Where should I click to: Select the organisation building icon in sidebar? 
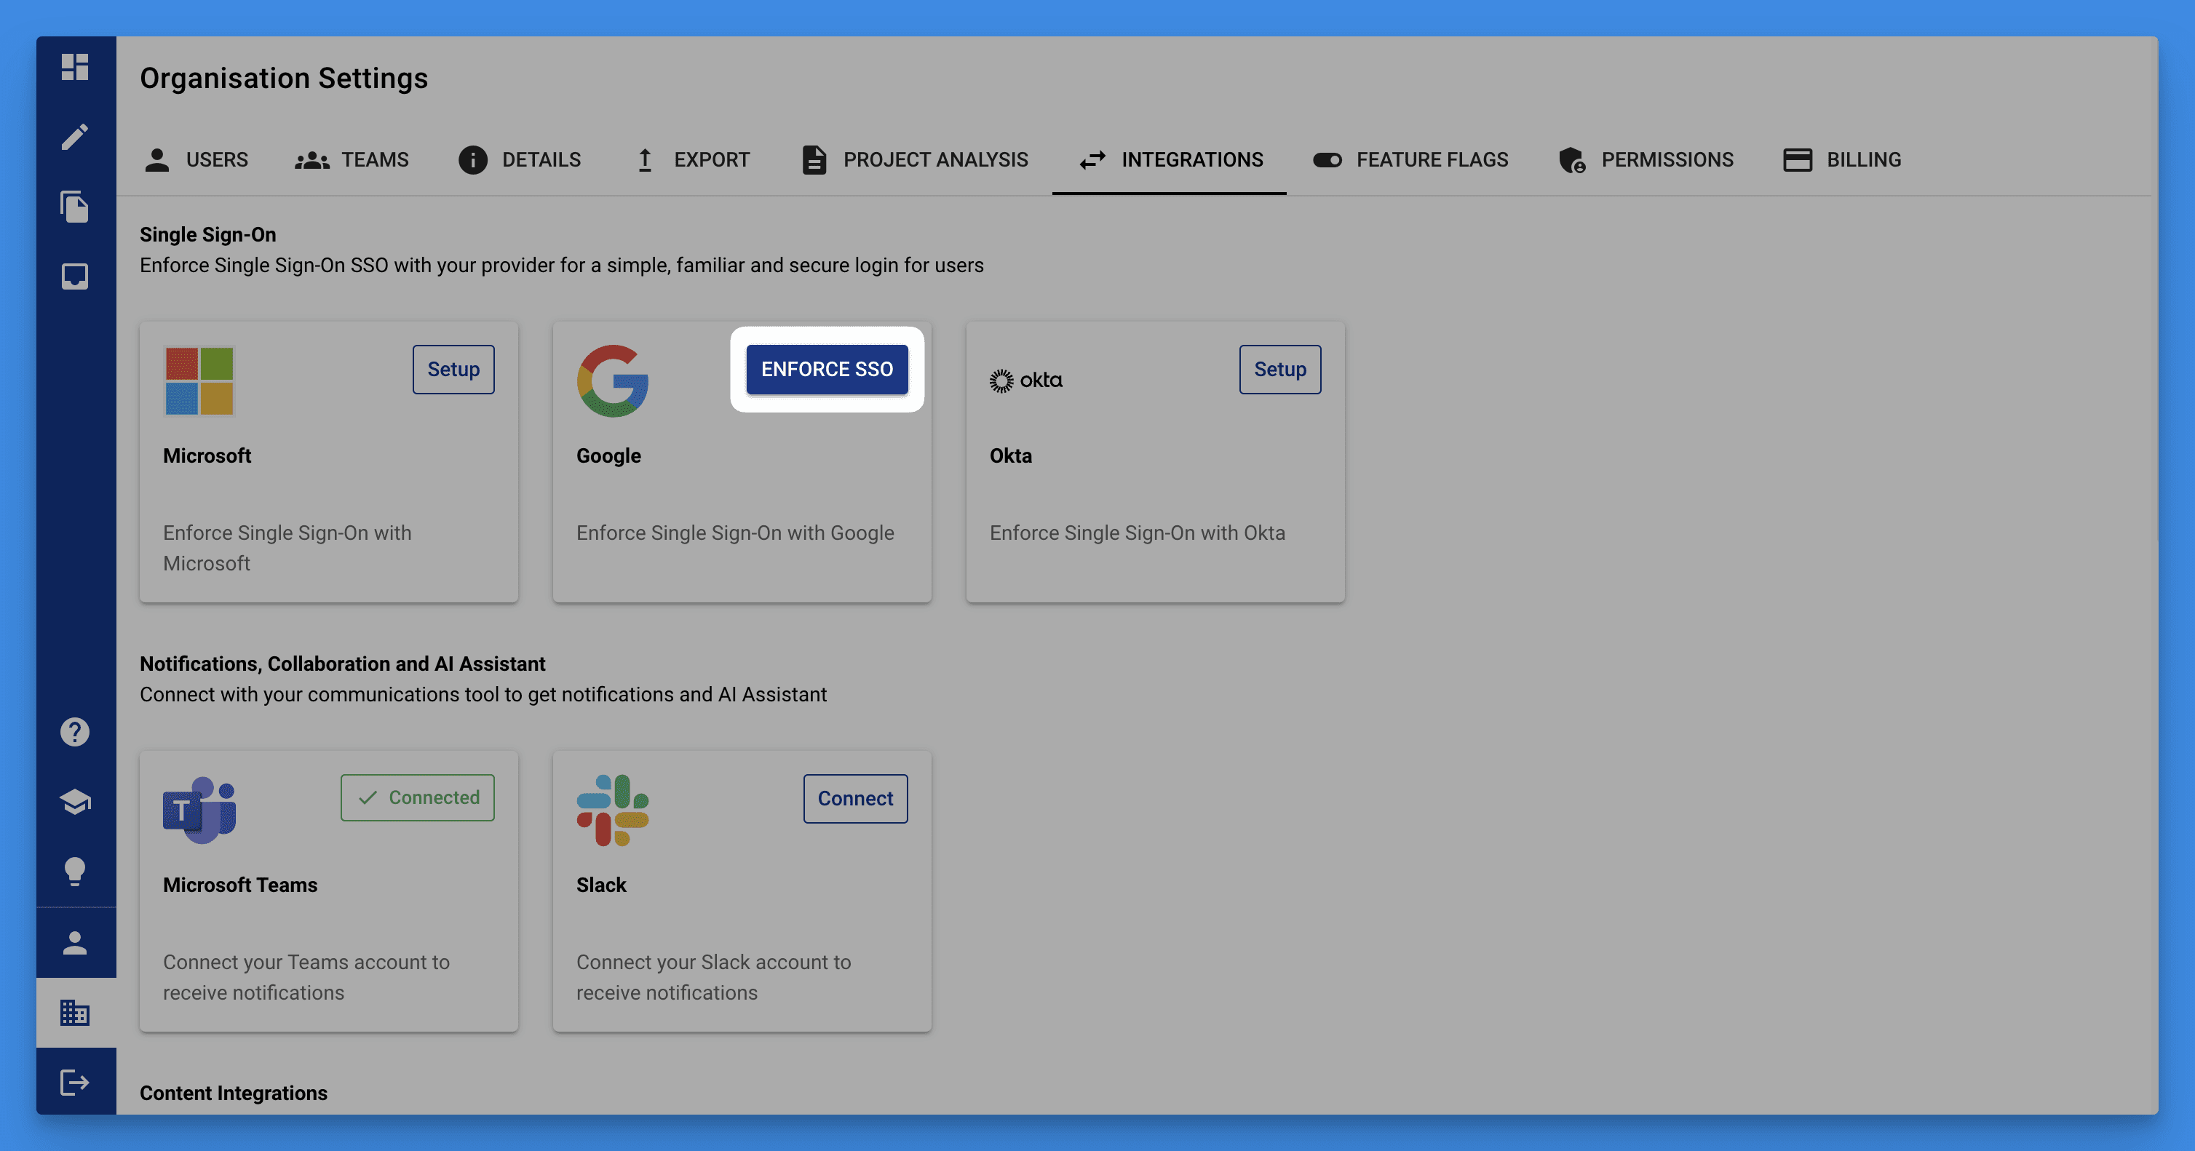75,1012
